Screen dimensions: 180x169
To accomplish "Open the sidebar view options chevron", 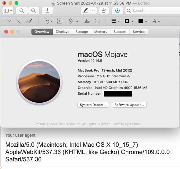I will [x=11, y=11].
